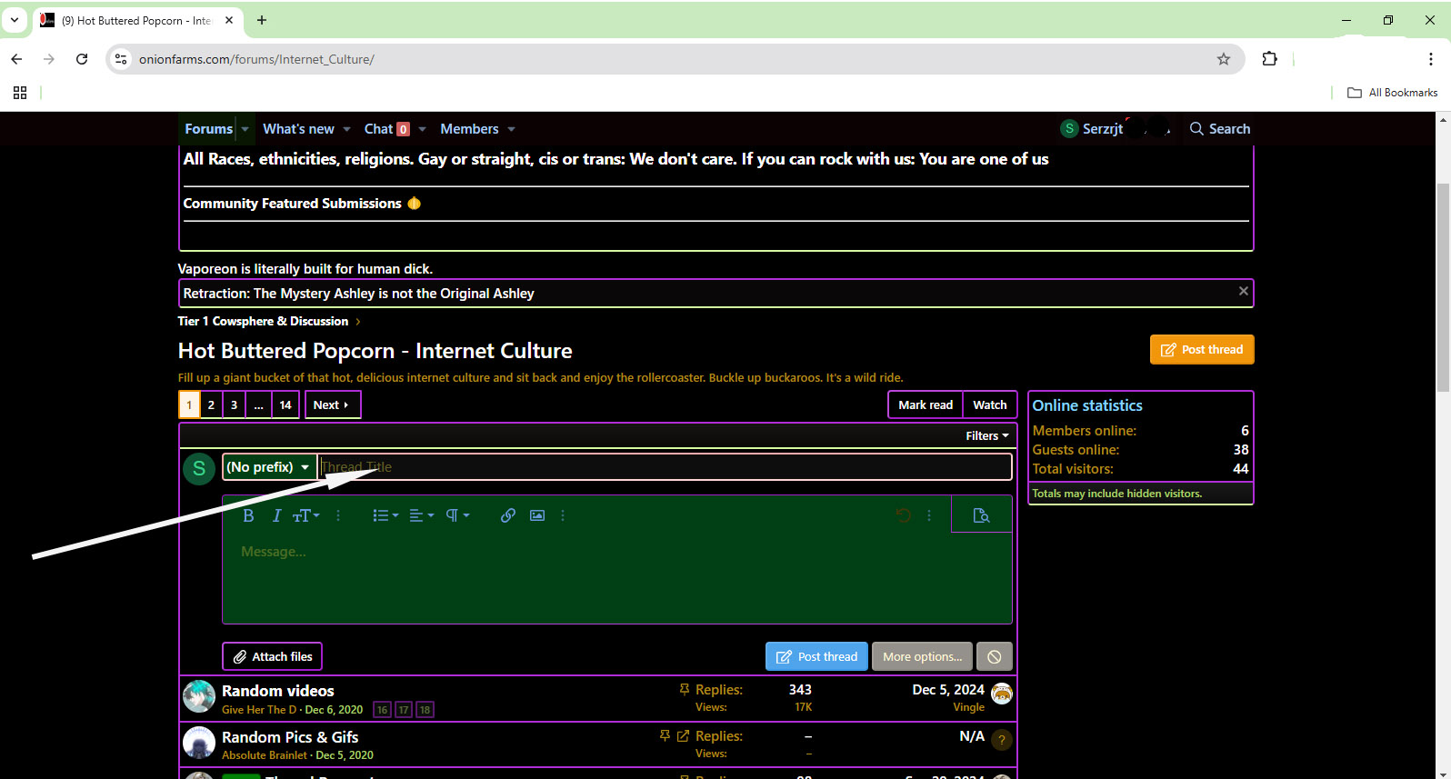1451x779 pixels.
Task: Expand the Members menu arrow
Action: 512,129
